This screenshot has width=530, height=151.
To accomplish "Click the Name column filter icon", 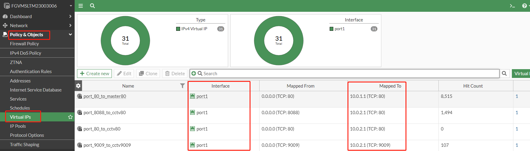I will (182, 86).
